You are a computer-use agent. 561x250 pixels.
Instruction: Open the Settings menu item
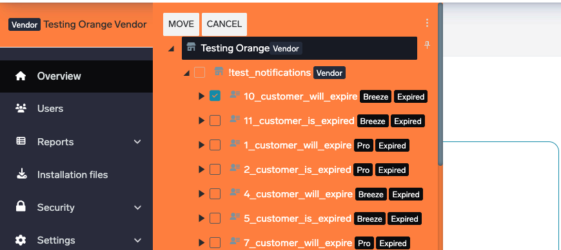click(x=76, y=240)
